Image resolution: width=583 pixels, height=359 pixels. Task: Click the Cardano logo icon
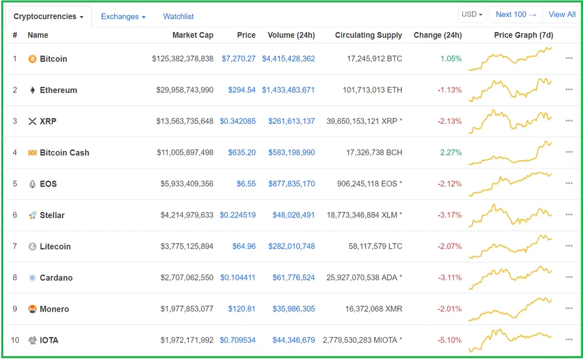click(32, 278)
